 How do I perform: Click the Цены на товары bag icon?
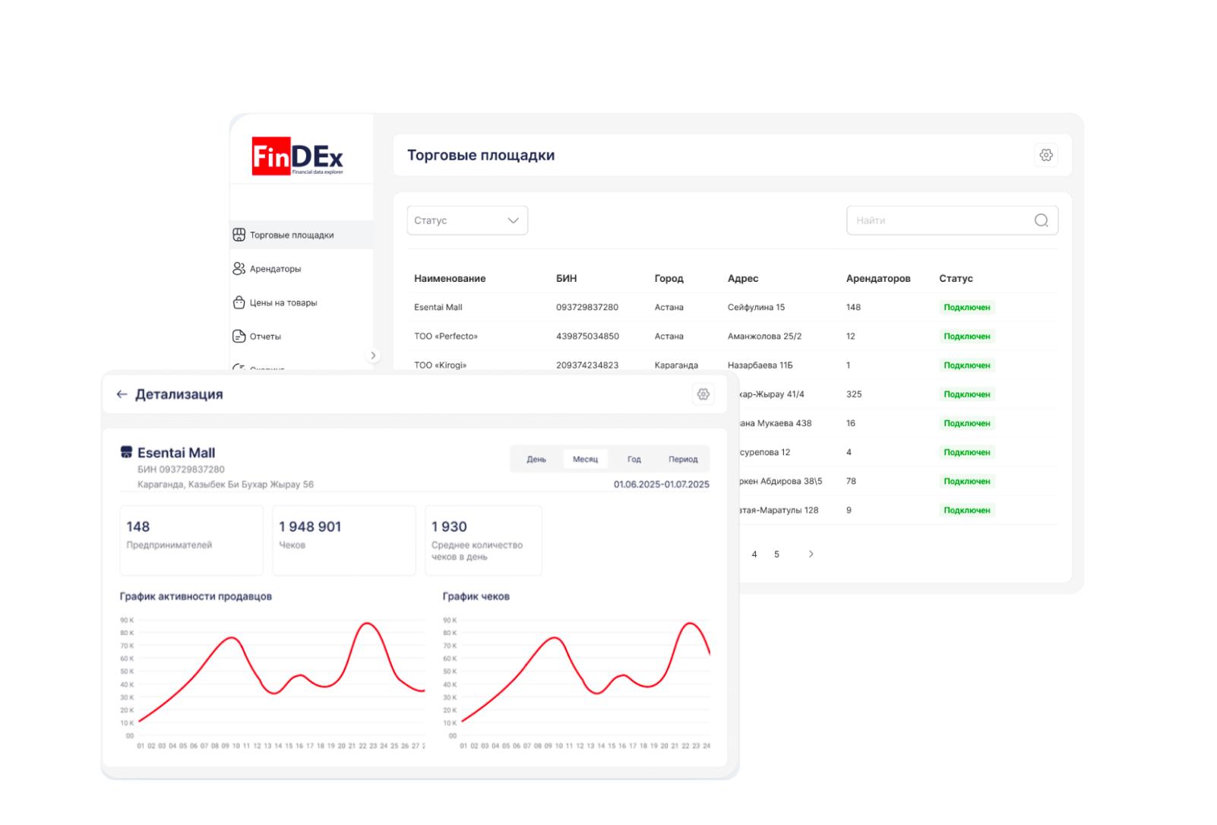click(239, 302)
